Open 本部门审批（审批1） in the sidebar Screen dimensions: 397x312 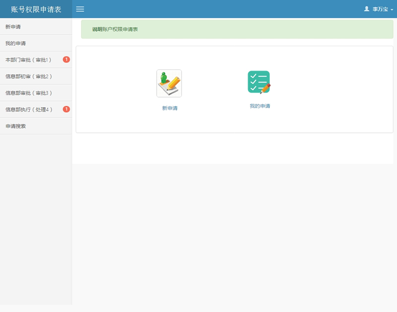[36, 60]
